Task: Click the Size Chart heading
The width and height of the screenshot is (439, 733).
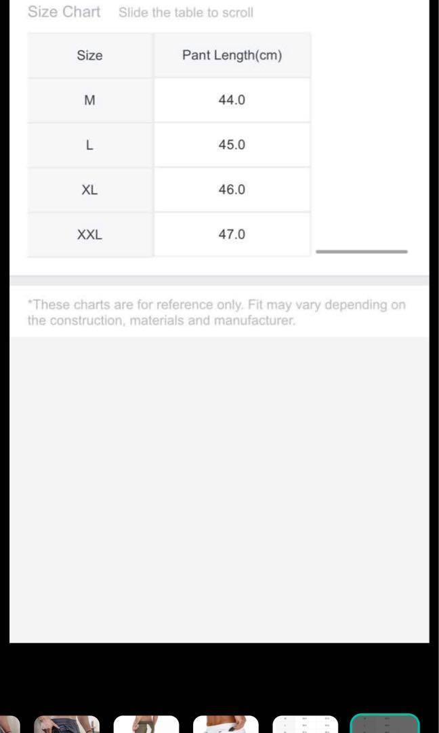Action: (64, 12)
